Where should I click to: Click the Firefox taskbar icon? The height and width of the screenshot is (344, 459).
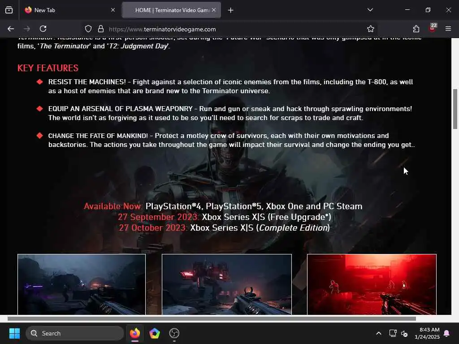pos(134,333)
